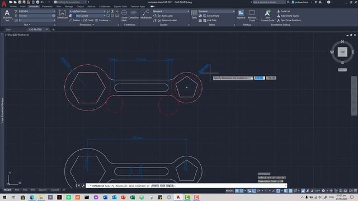
Task: Select the Multileader tool
Action: coord(146,15)
